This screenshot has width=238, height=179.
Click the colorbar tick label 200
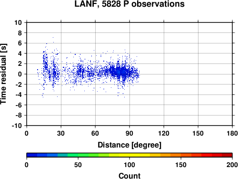(x=232, y=165)
